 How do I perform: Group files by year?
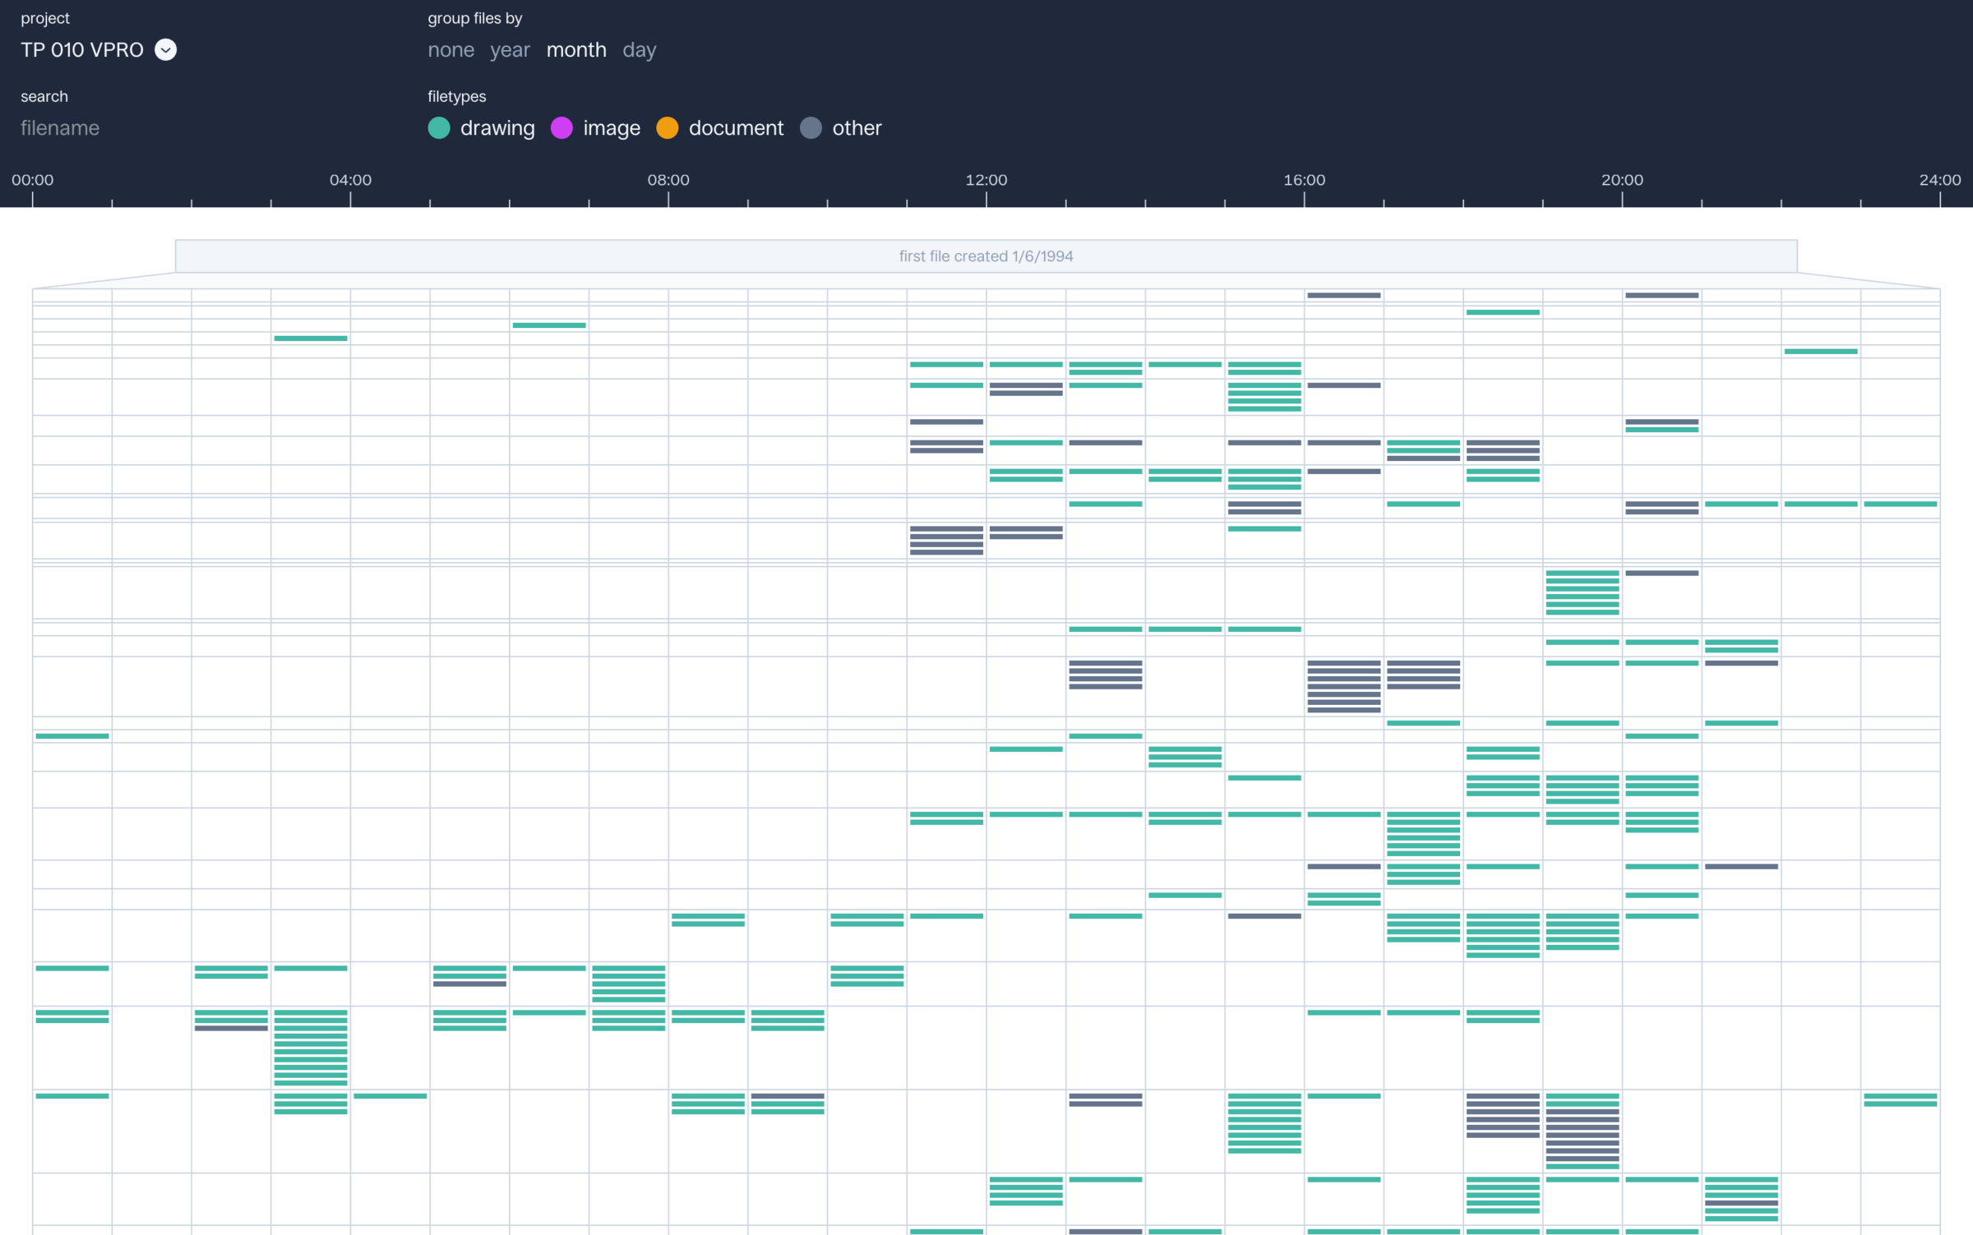coord(510,50)
